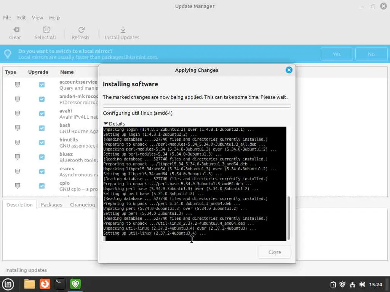
Task: Uncheck the cpio upgrade checkbox
Action: point(42,186)
